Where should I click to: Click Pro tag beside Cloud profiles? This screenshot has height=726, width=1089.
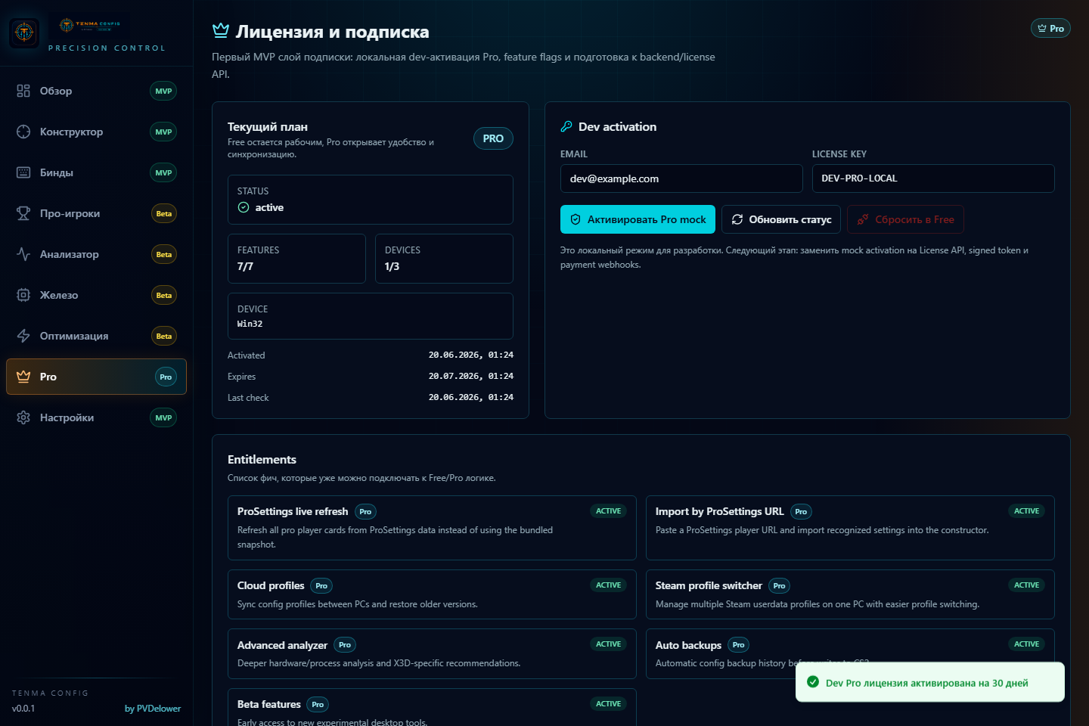(321, 586)
